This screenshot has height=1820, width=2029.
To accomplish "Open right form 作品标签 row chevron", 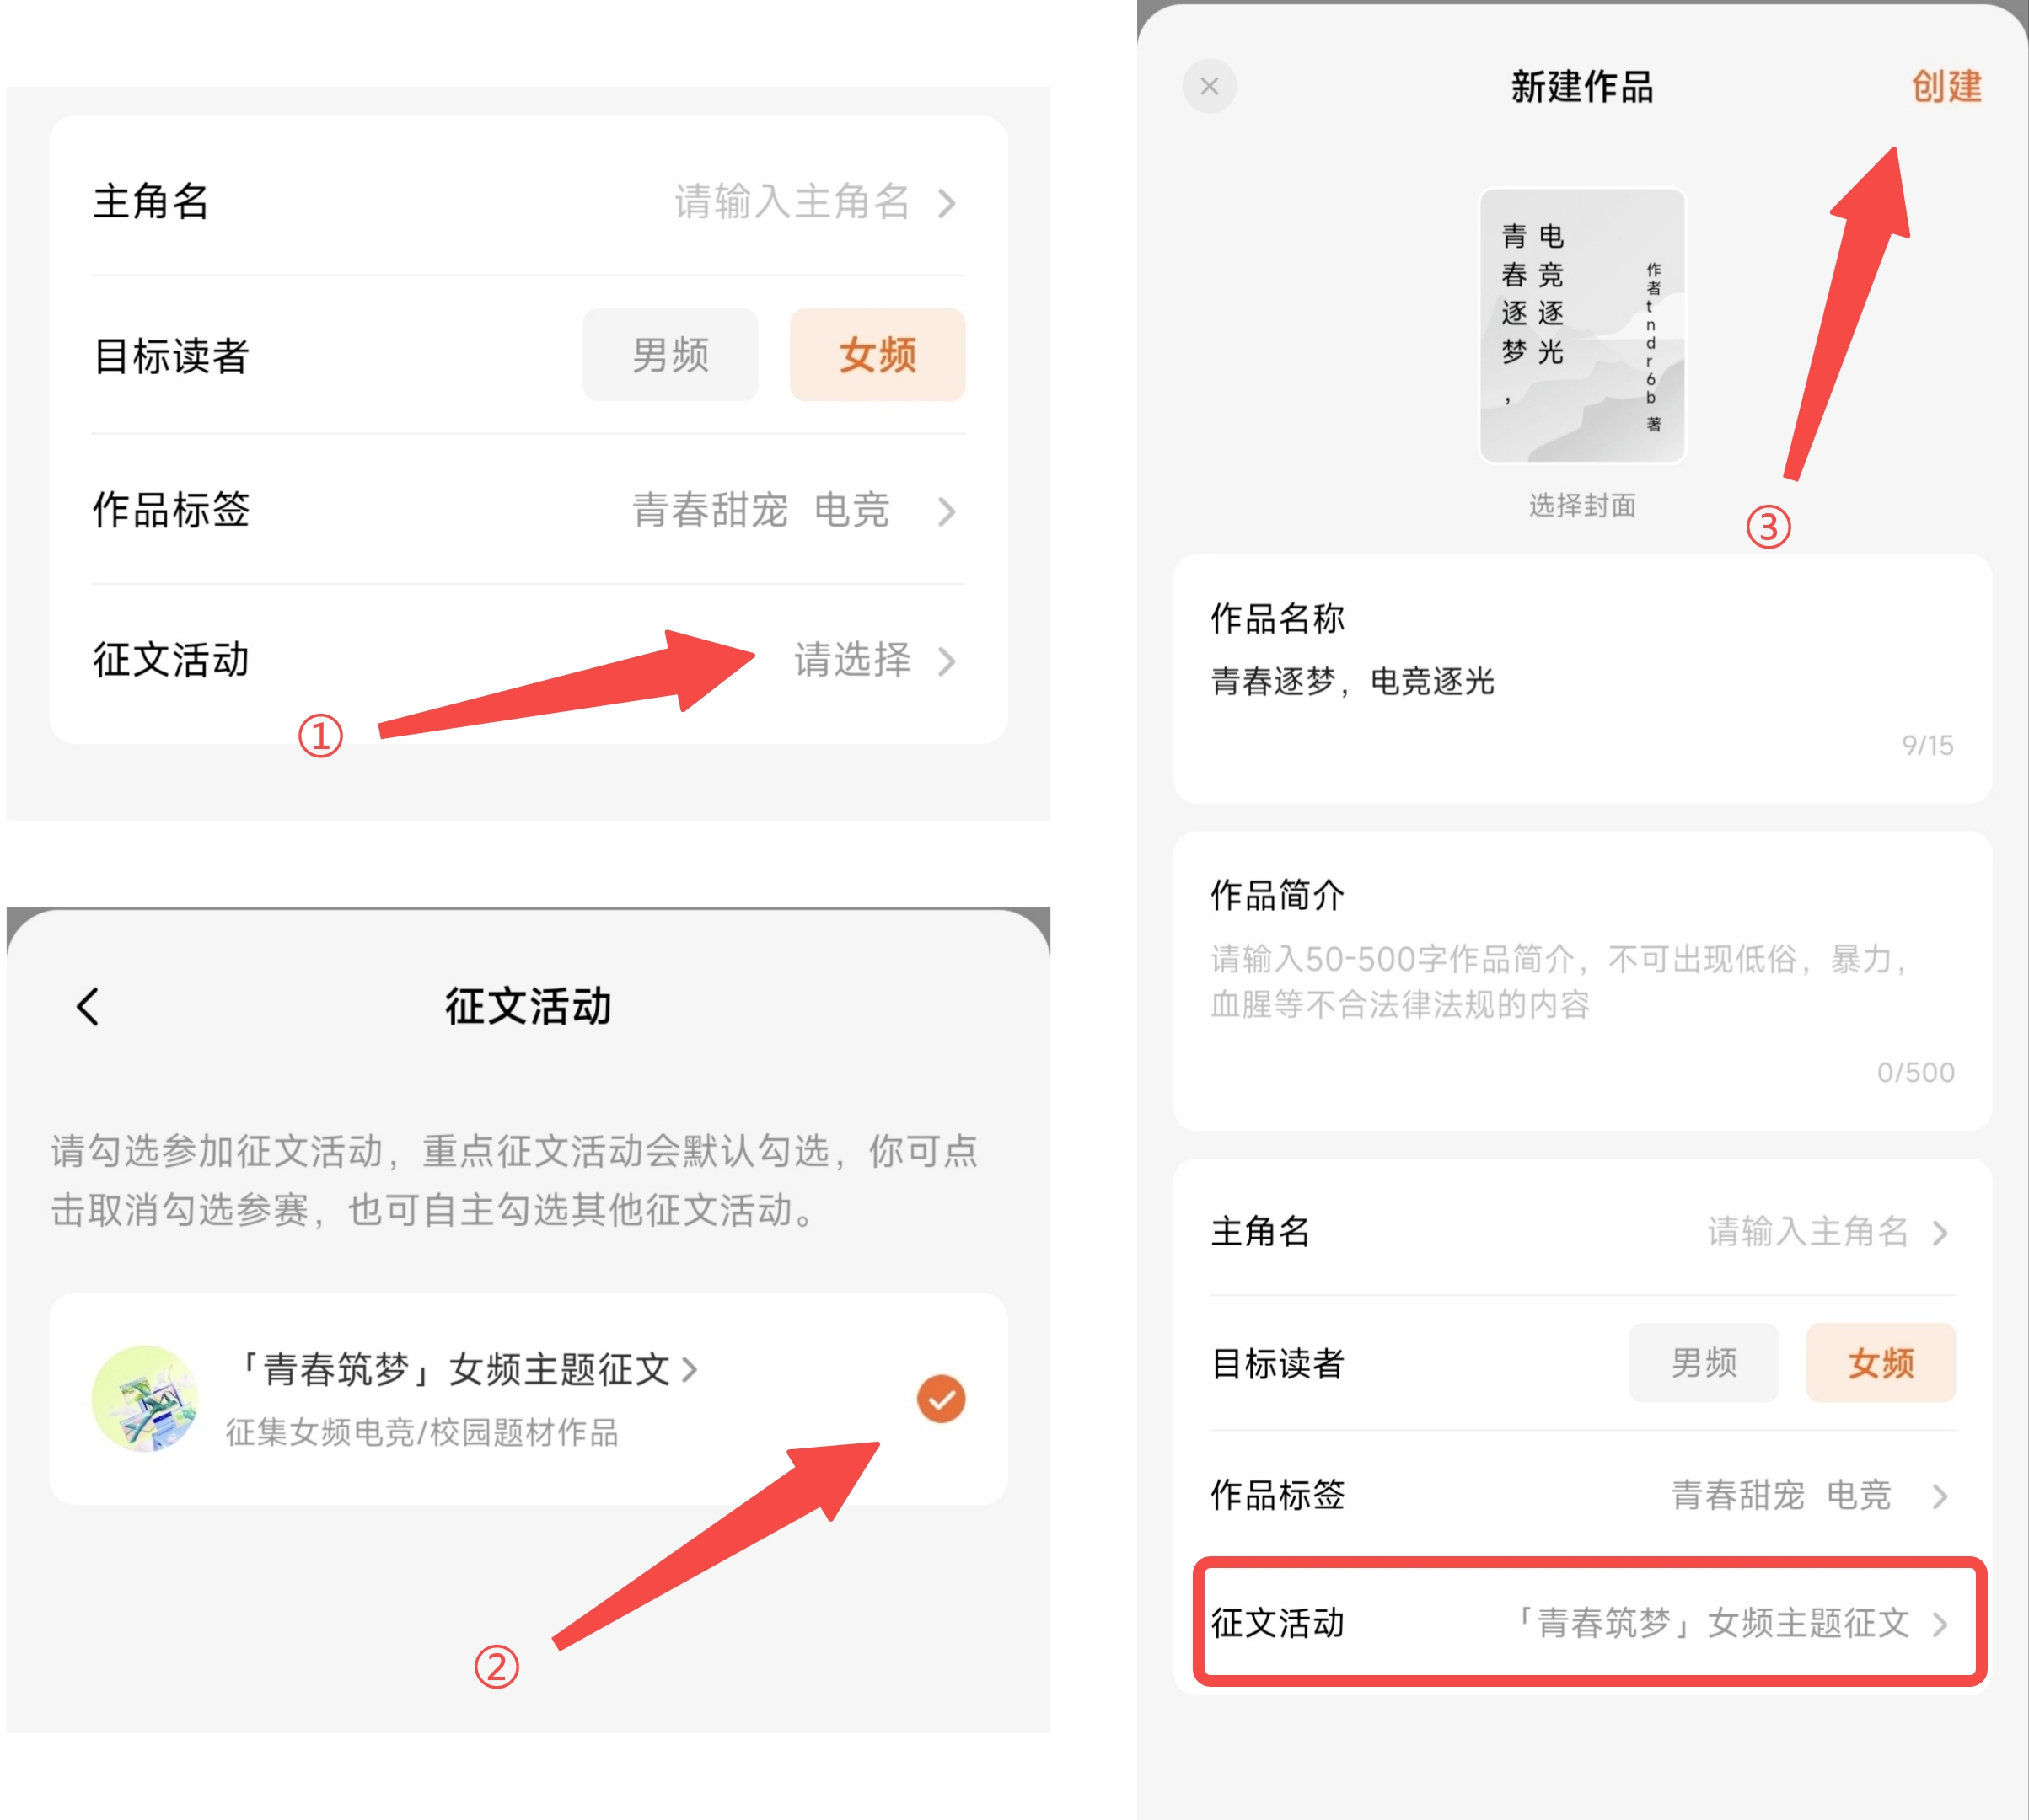I will click(x=1939, y=1496).
